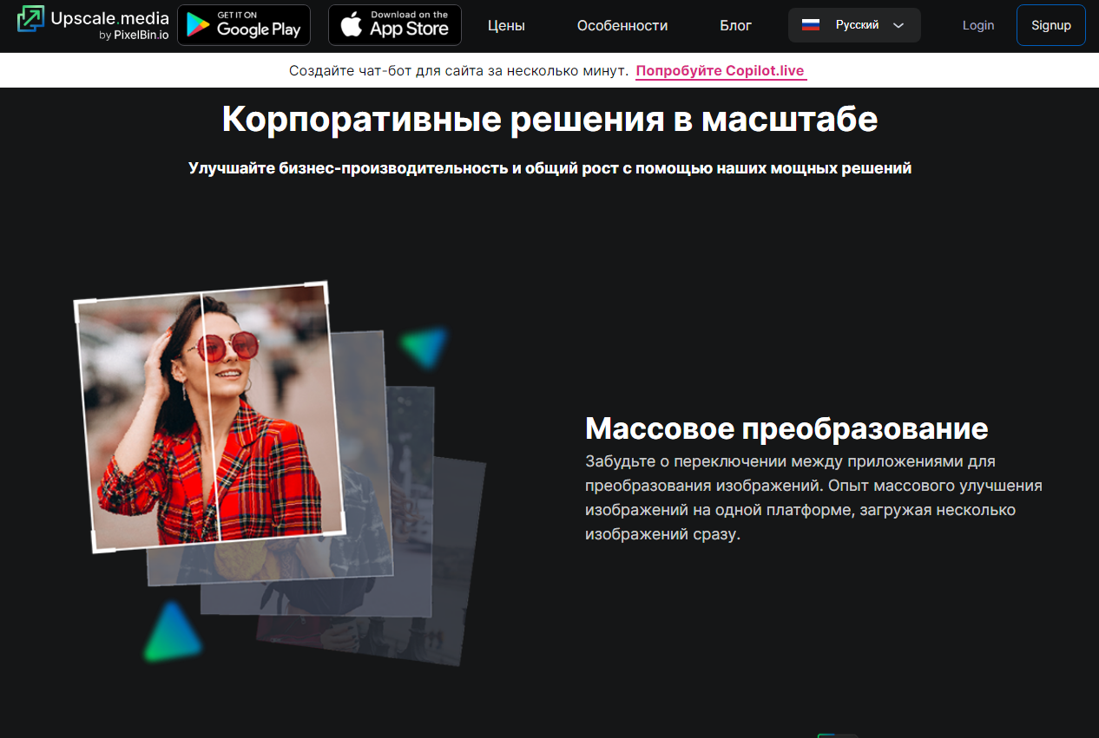Click the Корпоративные решения в масштабе heading

point(549,119)
